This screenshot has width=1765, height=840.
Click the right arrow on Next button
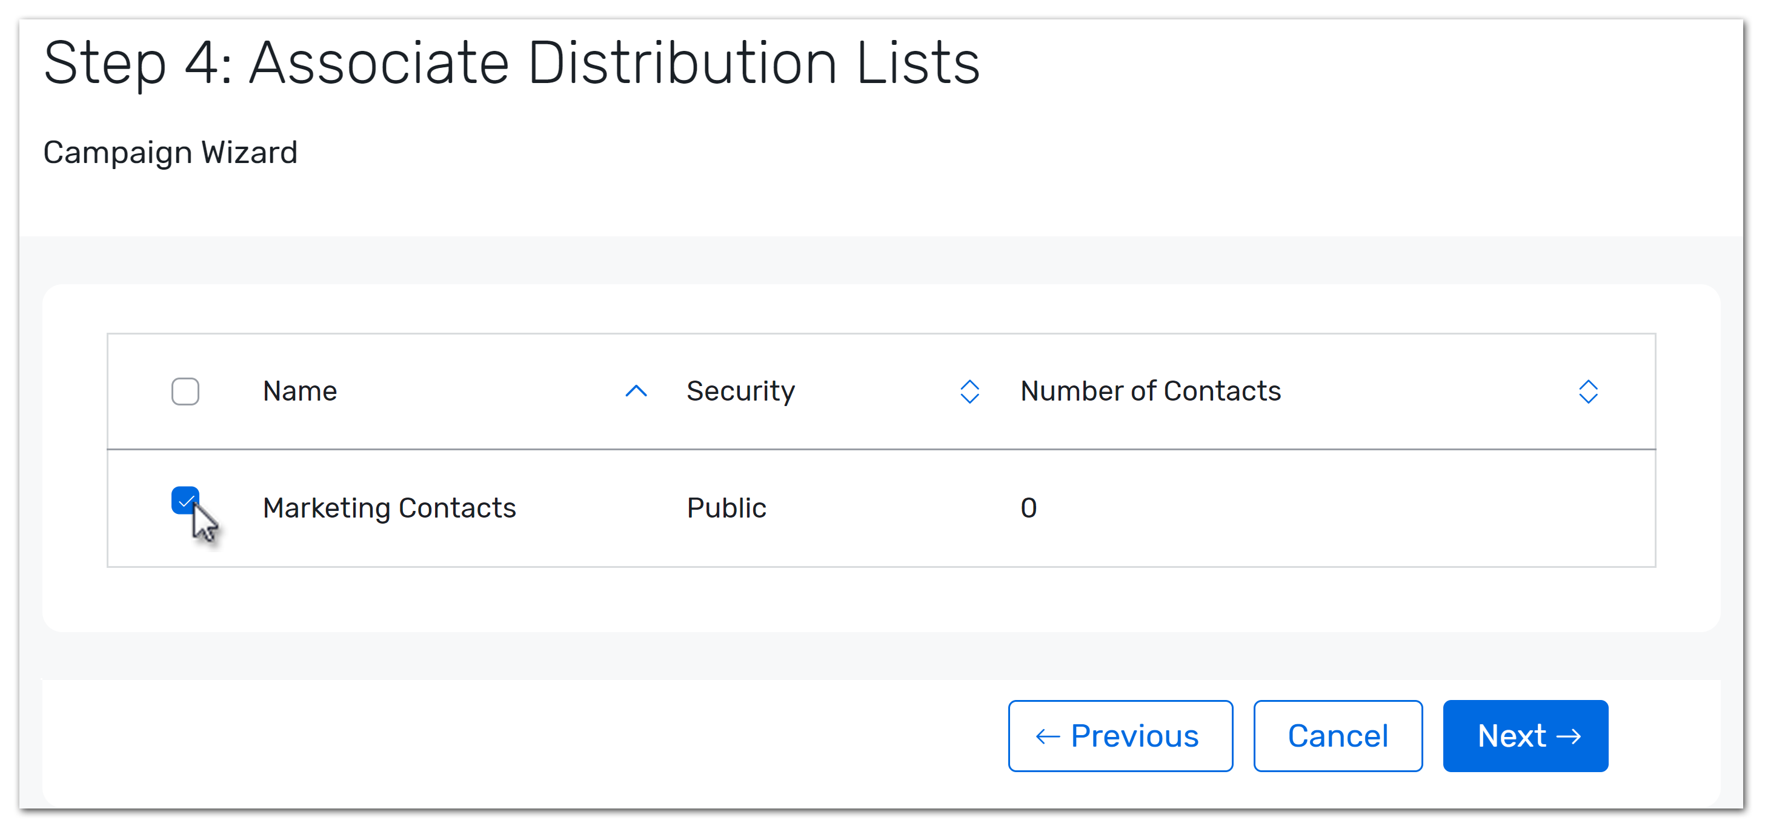(1568, 736)
